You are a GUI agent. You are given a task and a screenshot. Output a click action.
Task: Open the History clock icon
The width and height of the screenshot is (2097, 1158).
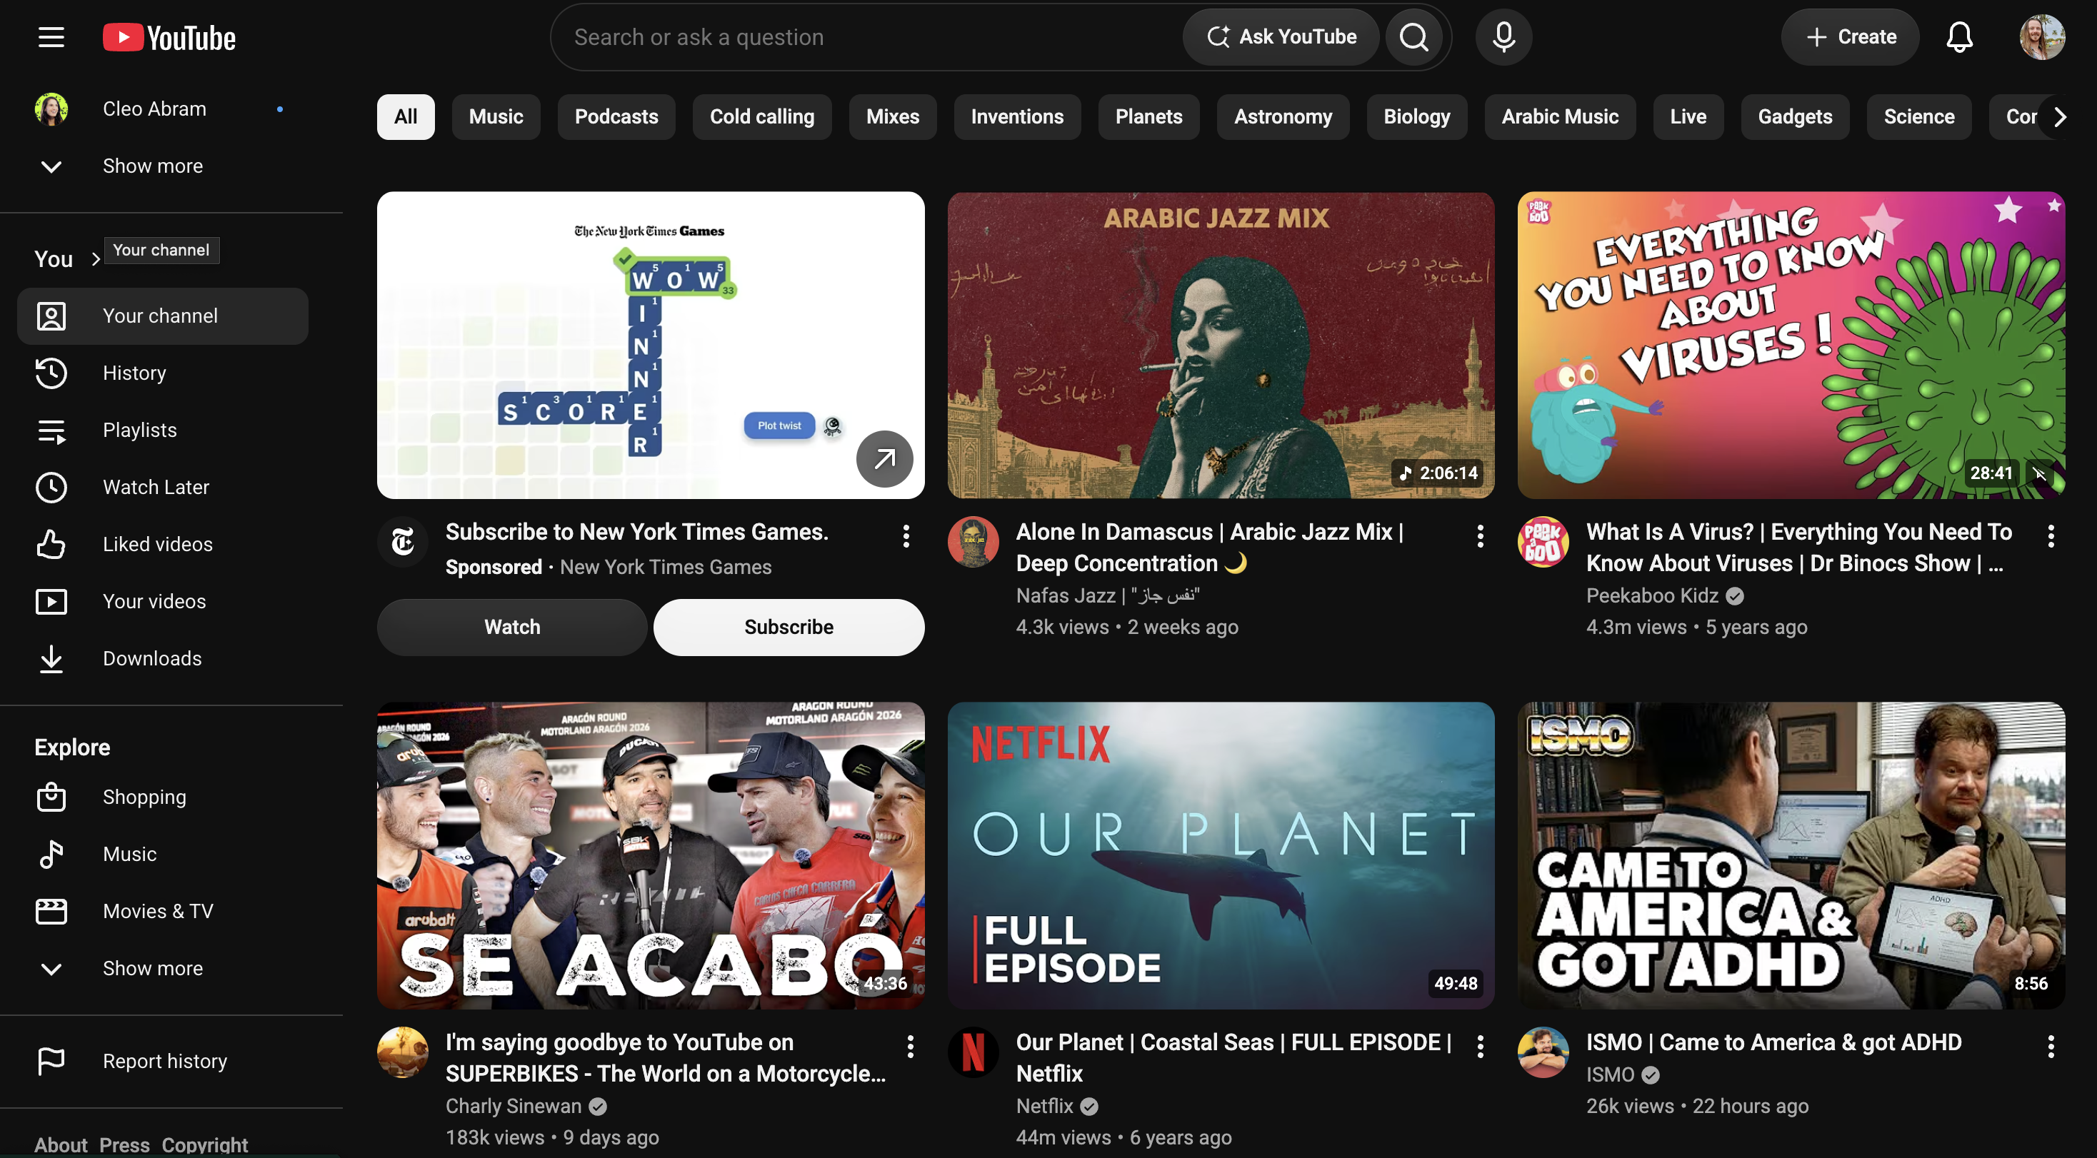(51, 373)
